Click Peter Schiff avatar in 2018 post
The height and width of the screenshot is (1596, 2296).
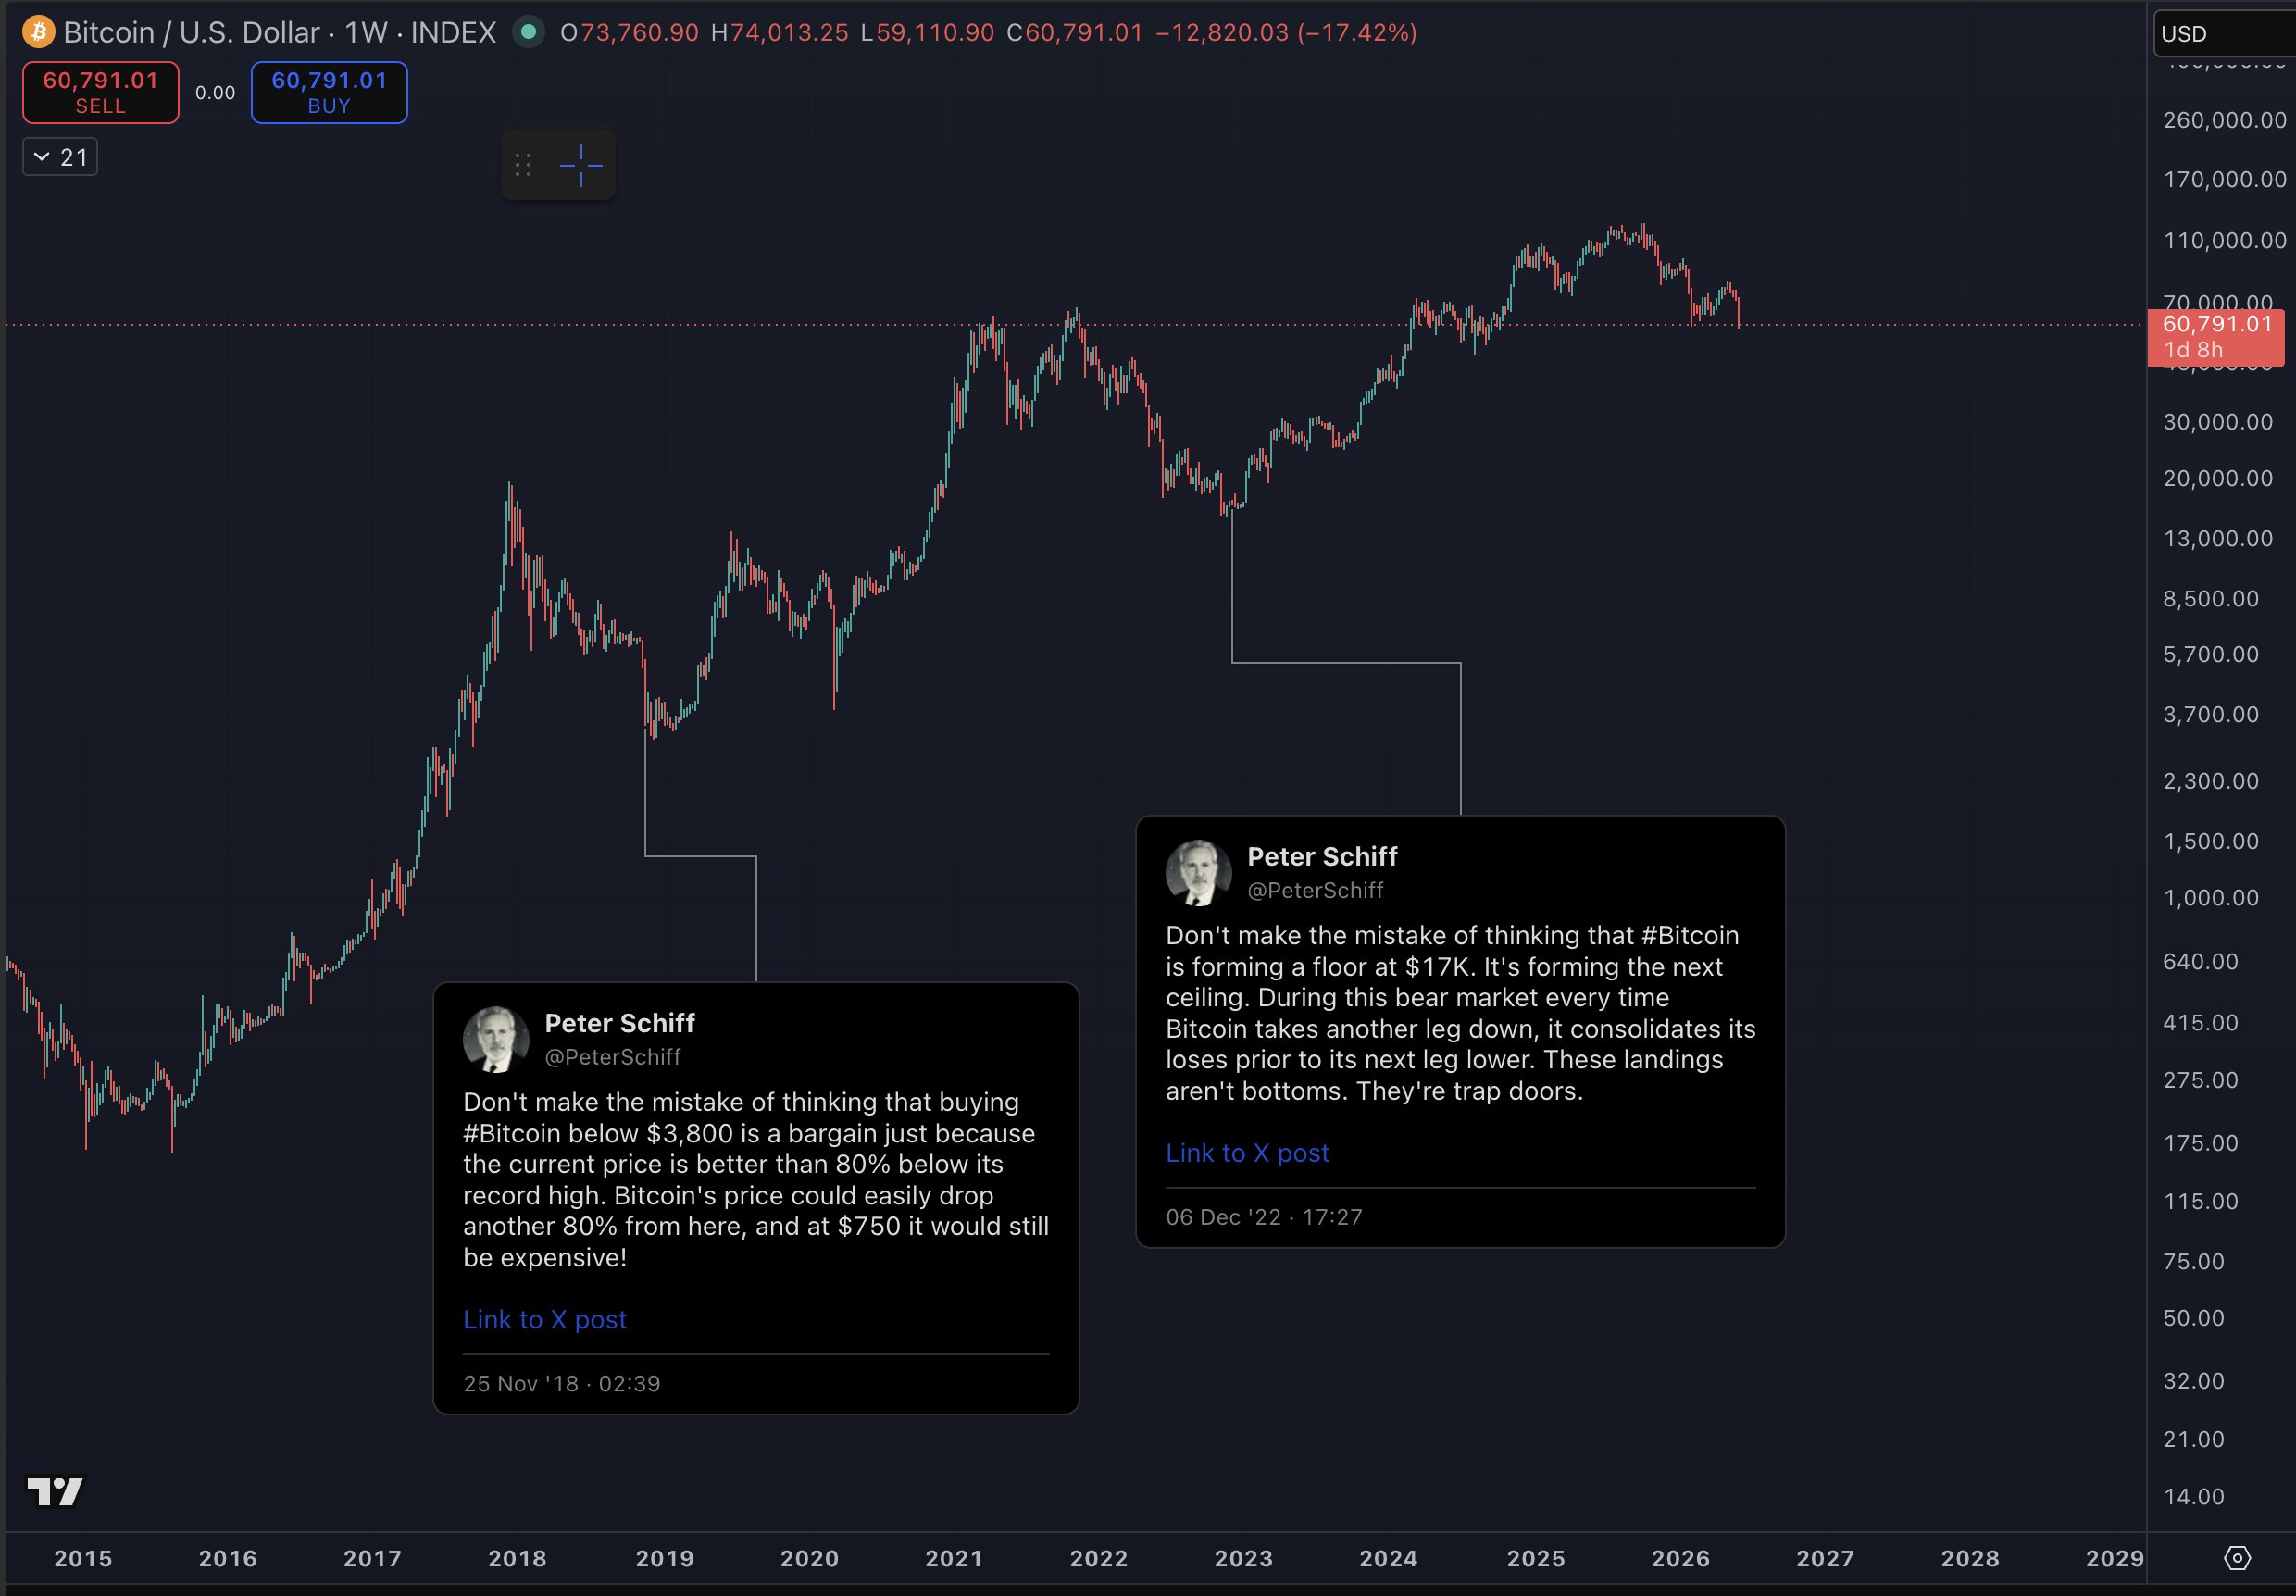click(496, 1039)
